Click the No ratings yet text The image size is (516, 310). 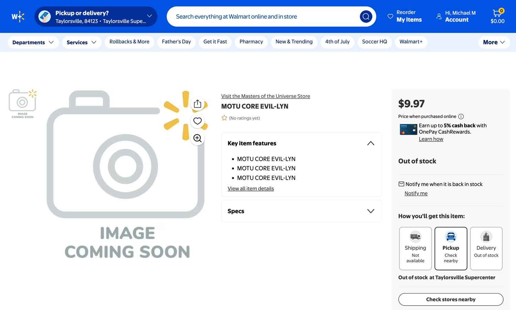245,118
